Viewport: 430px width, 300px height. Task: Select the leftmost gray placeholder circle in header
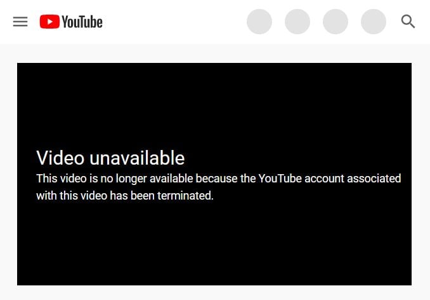[x=259, y=22]
